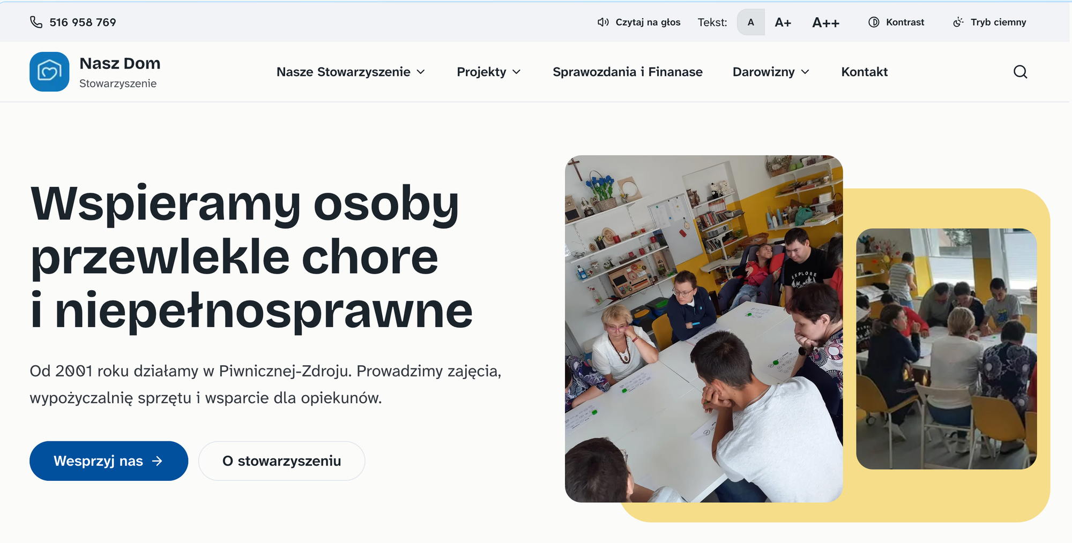This screenshot has height=543, width=1072.
Task: Open Sprawozdania i Finanase page
Action: (x=628, y=72)
